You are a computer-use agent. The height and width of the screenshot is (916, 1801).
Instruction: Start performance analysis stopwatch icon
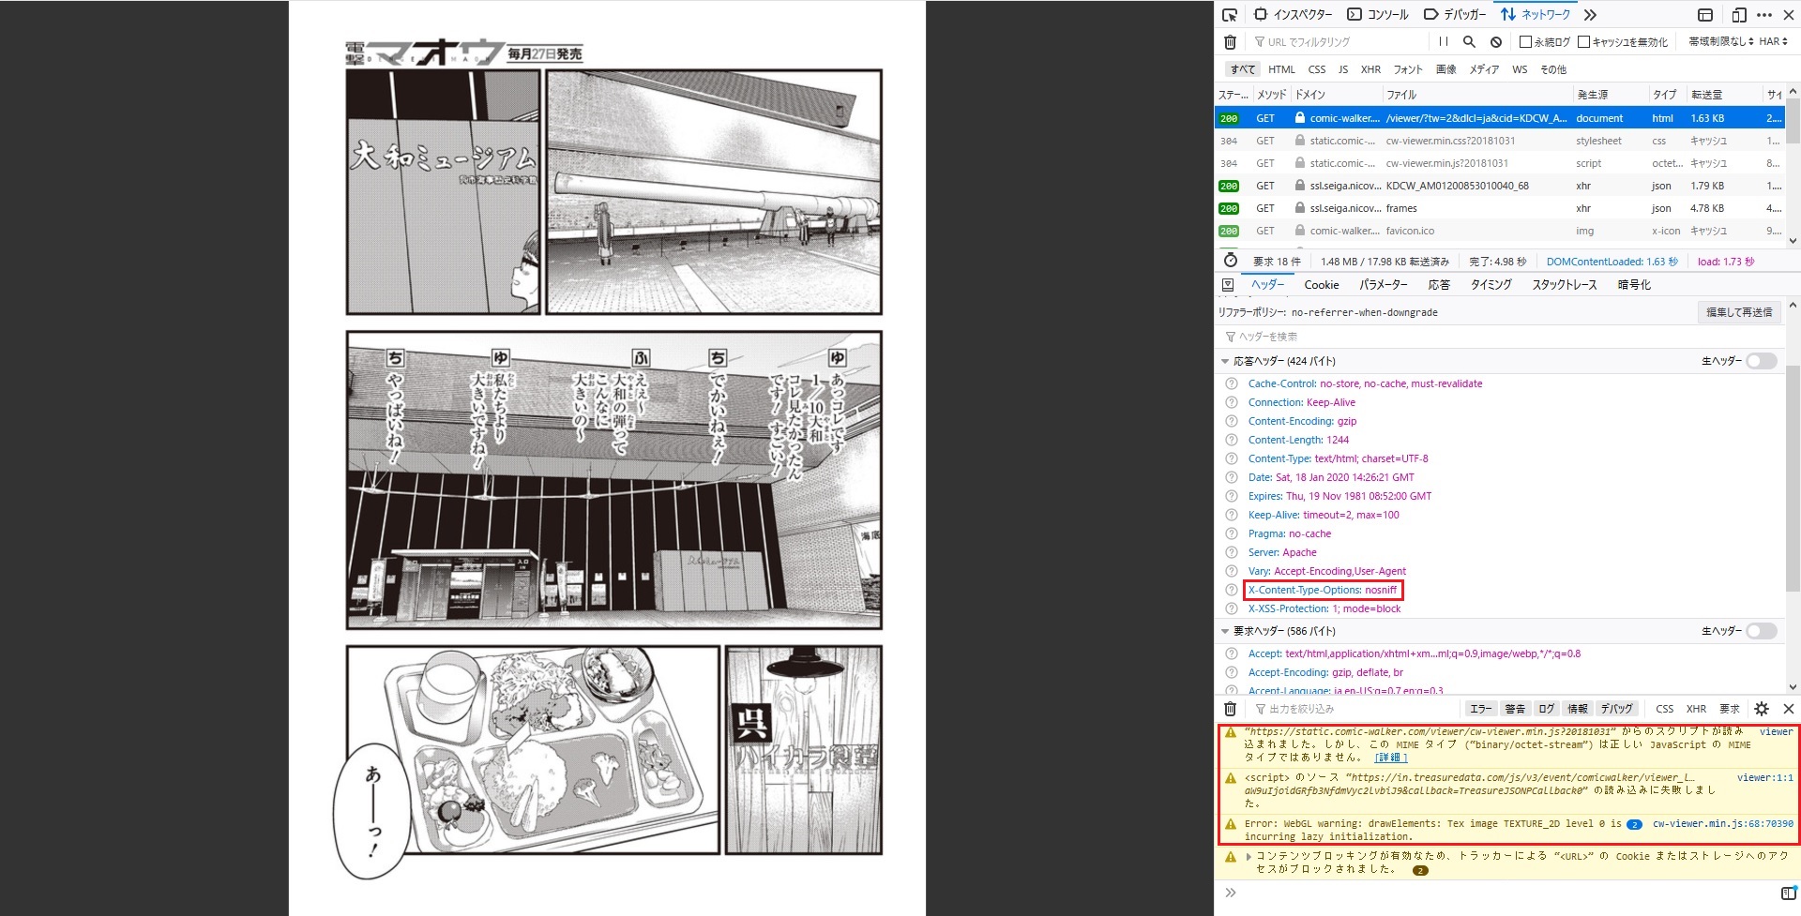[1231, 261]
